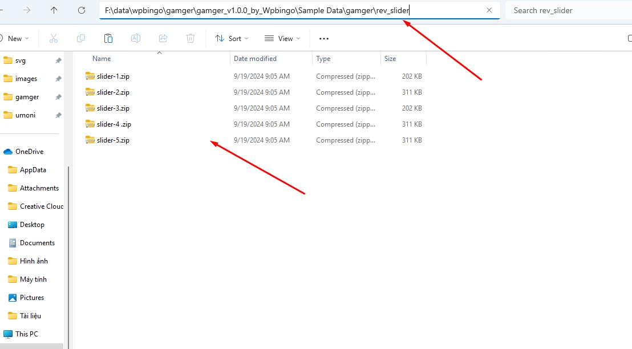Open the See more three-dots menu
The image size is (632, 349).
click(x=324, y=38)
